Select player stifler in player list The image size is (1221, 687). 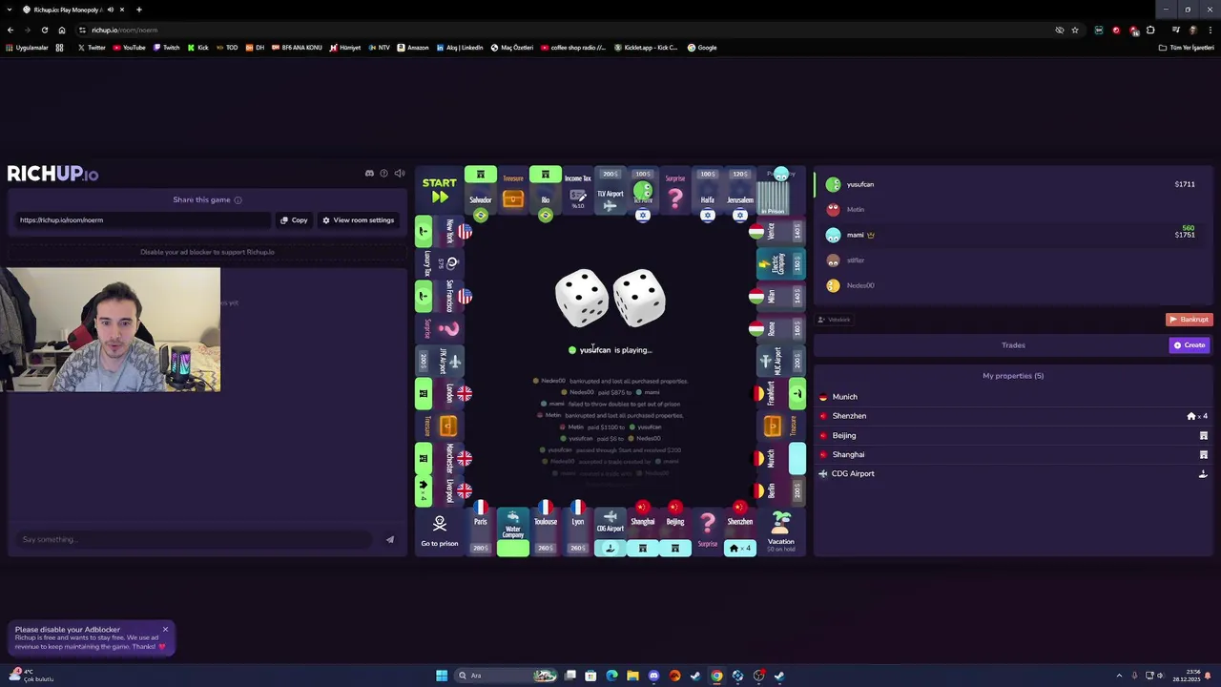pos(1012,260)
